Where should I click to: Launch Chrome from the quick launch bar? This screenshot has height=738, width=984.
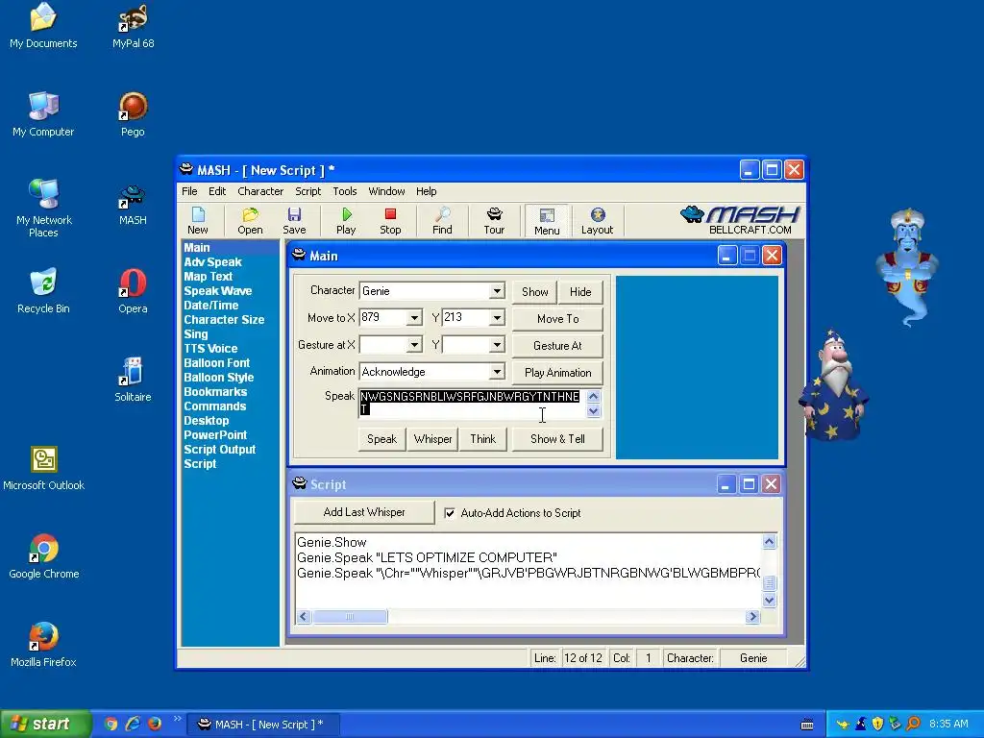click(111, 725)
